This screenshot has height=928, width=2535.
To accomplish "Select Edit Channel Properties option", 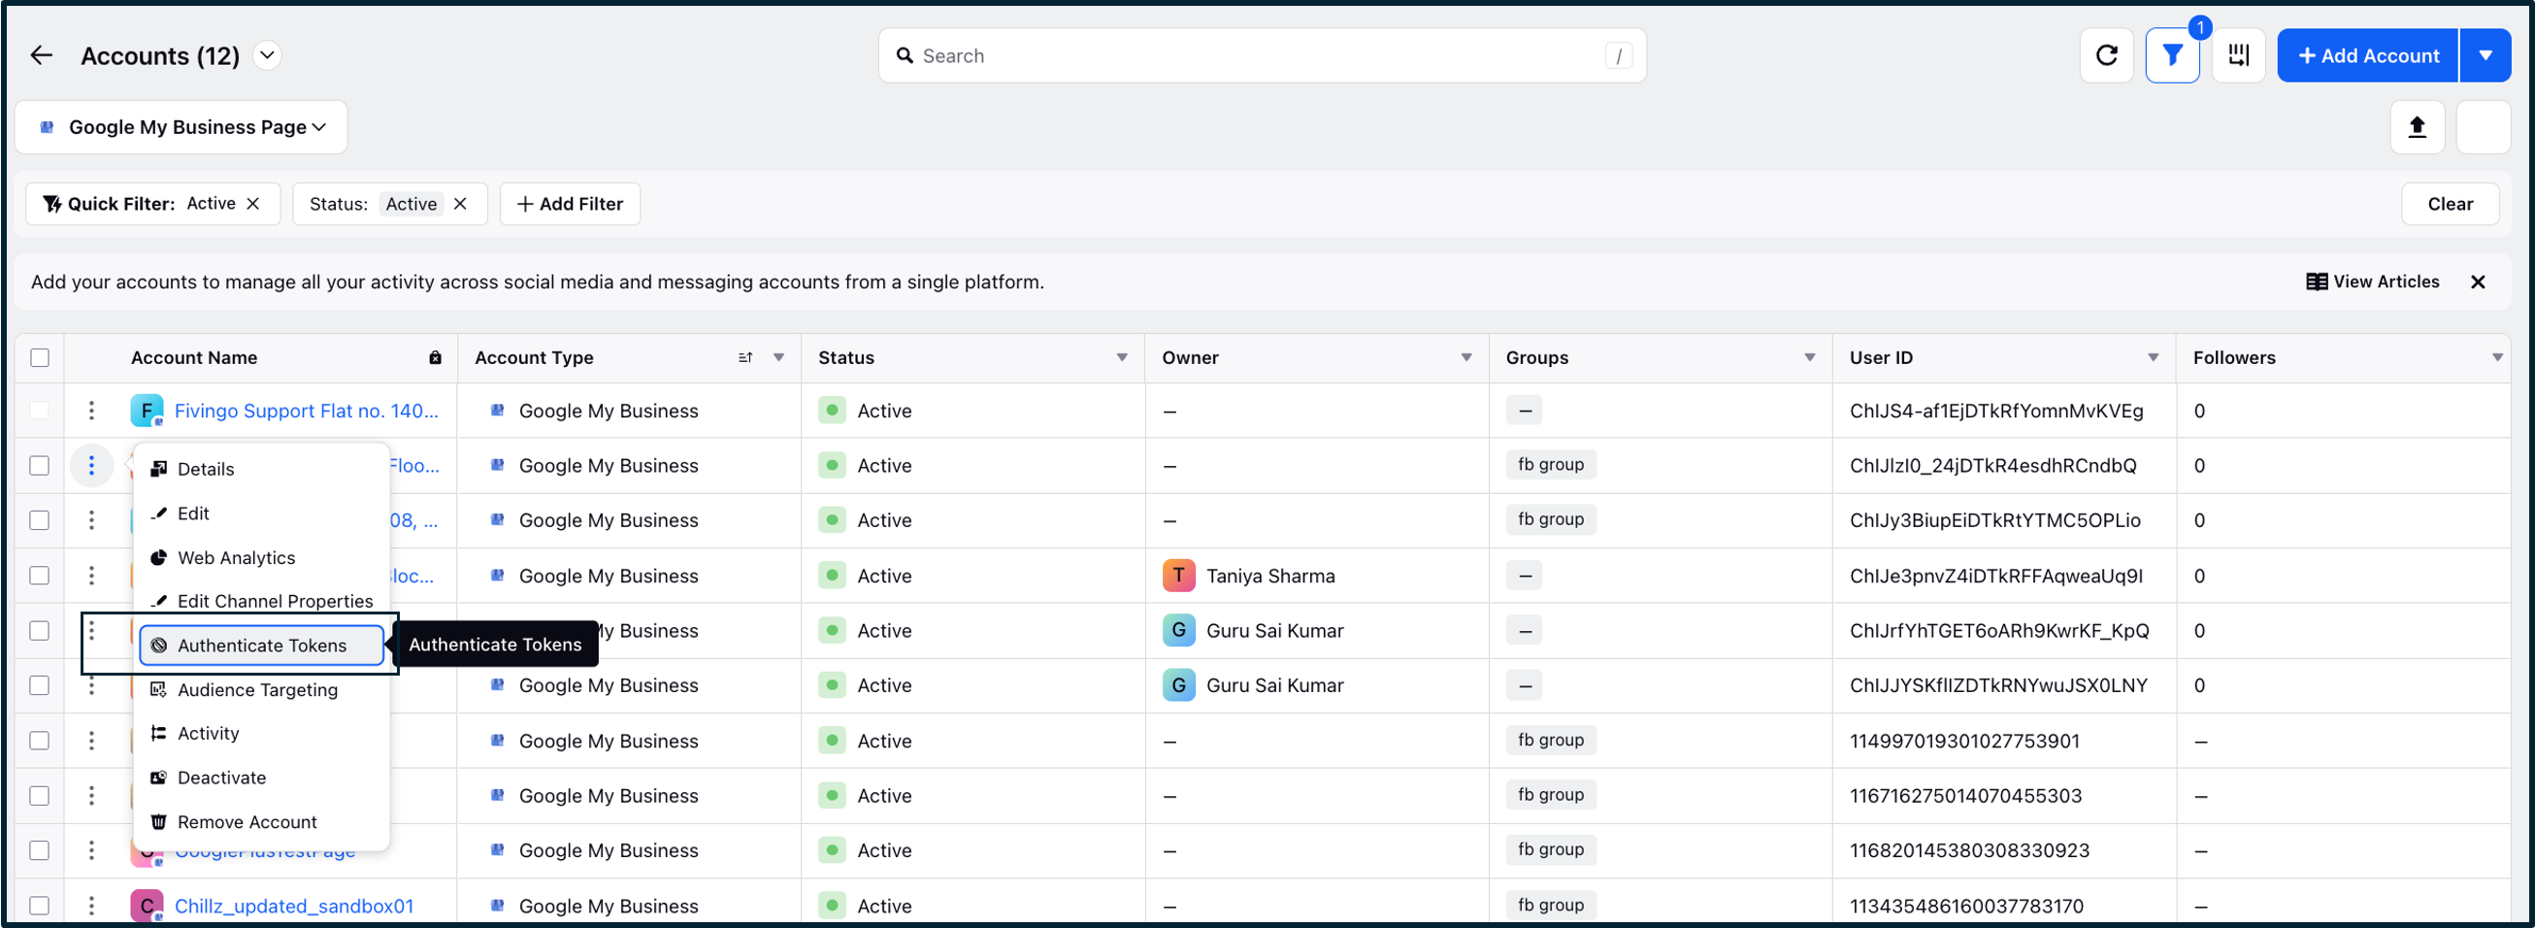I will (x=262, y=601).
